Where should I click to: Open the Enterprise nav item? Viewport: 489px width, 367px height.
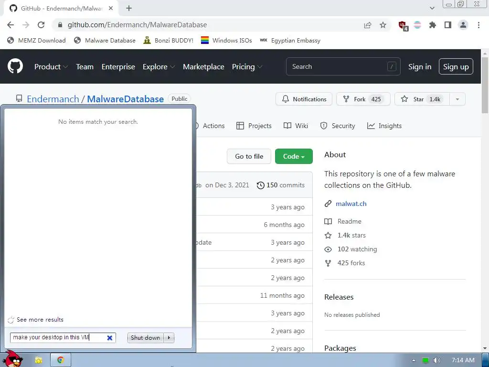(x=118, y=66)
